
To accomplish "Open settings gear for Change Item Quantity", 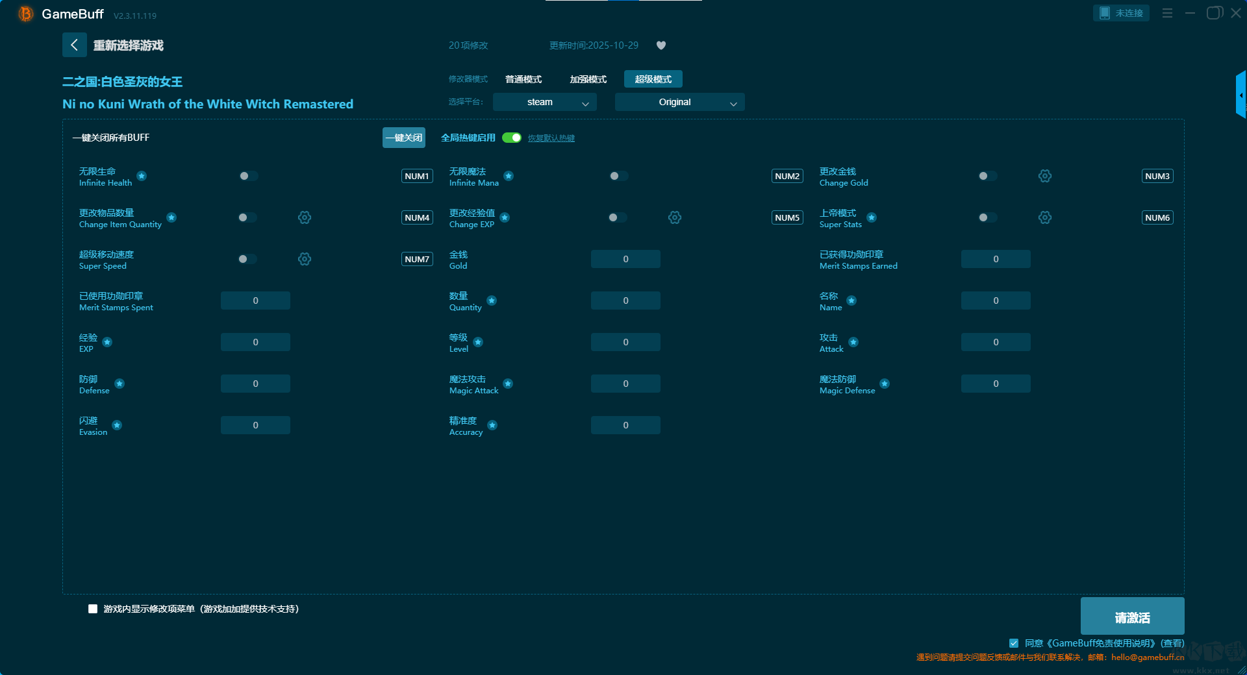I will tap(304, 217).
